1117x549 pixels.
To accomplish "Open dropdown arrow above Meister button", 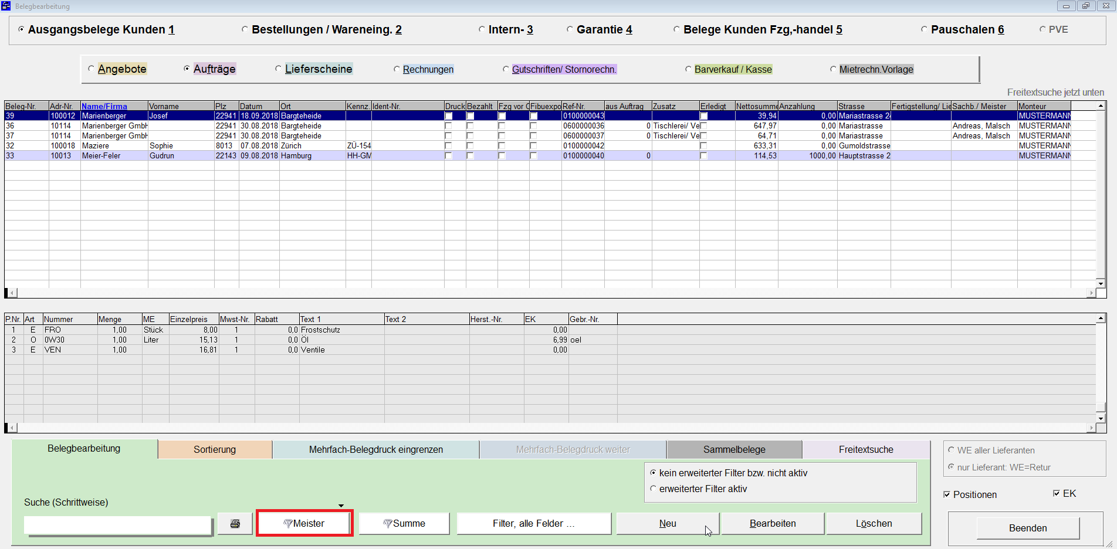I will point(341,506).
